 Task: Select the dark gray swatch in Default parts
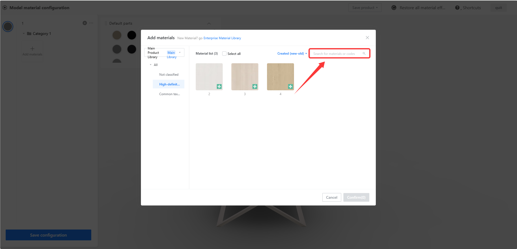tap(117, 49)
